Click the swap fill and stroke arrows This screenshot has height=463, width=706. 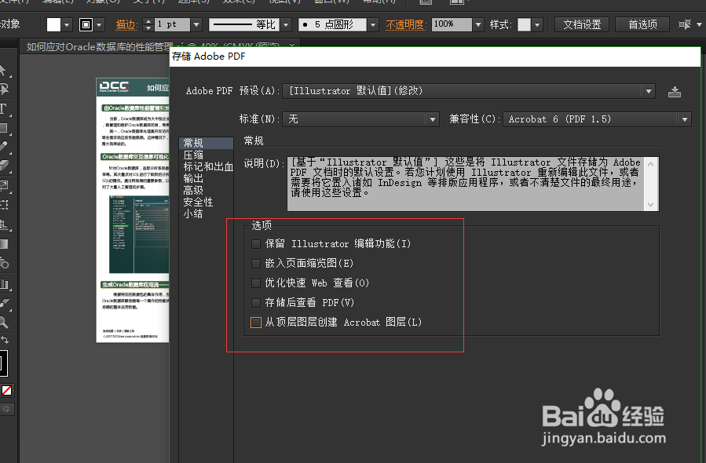click(x=5, y=340)
